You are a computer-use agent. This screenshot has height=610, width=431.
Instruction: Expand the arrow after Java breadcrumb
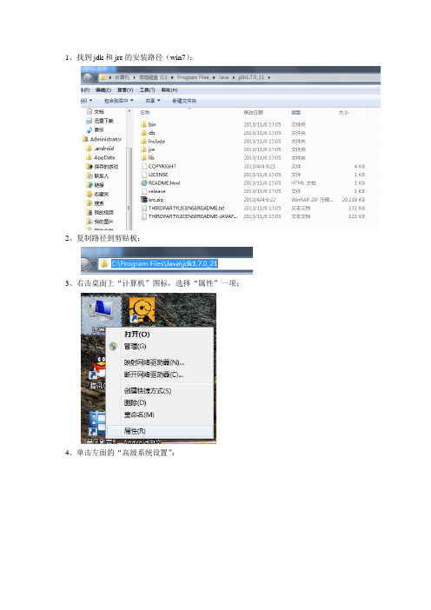coord(234,77)
